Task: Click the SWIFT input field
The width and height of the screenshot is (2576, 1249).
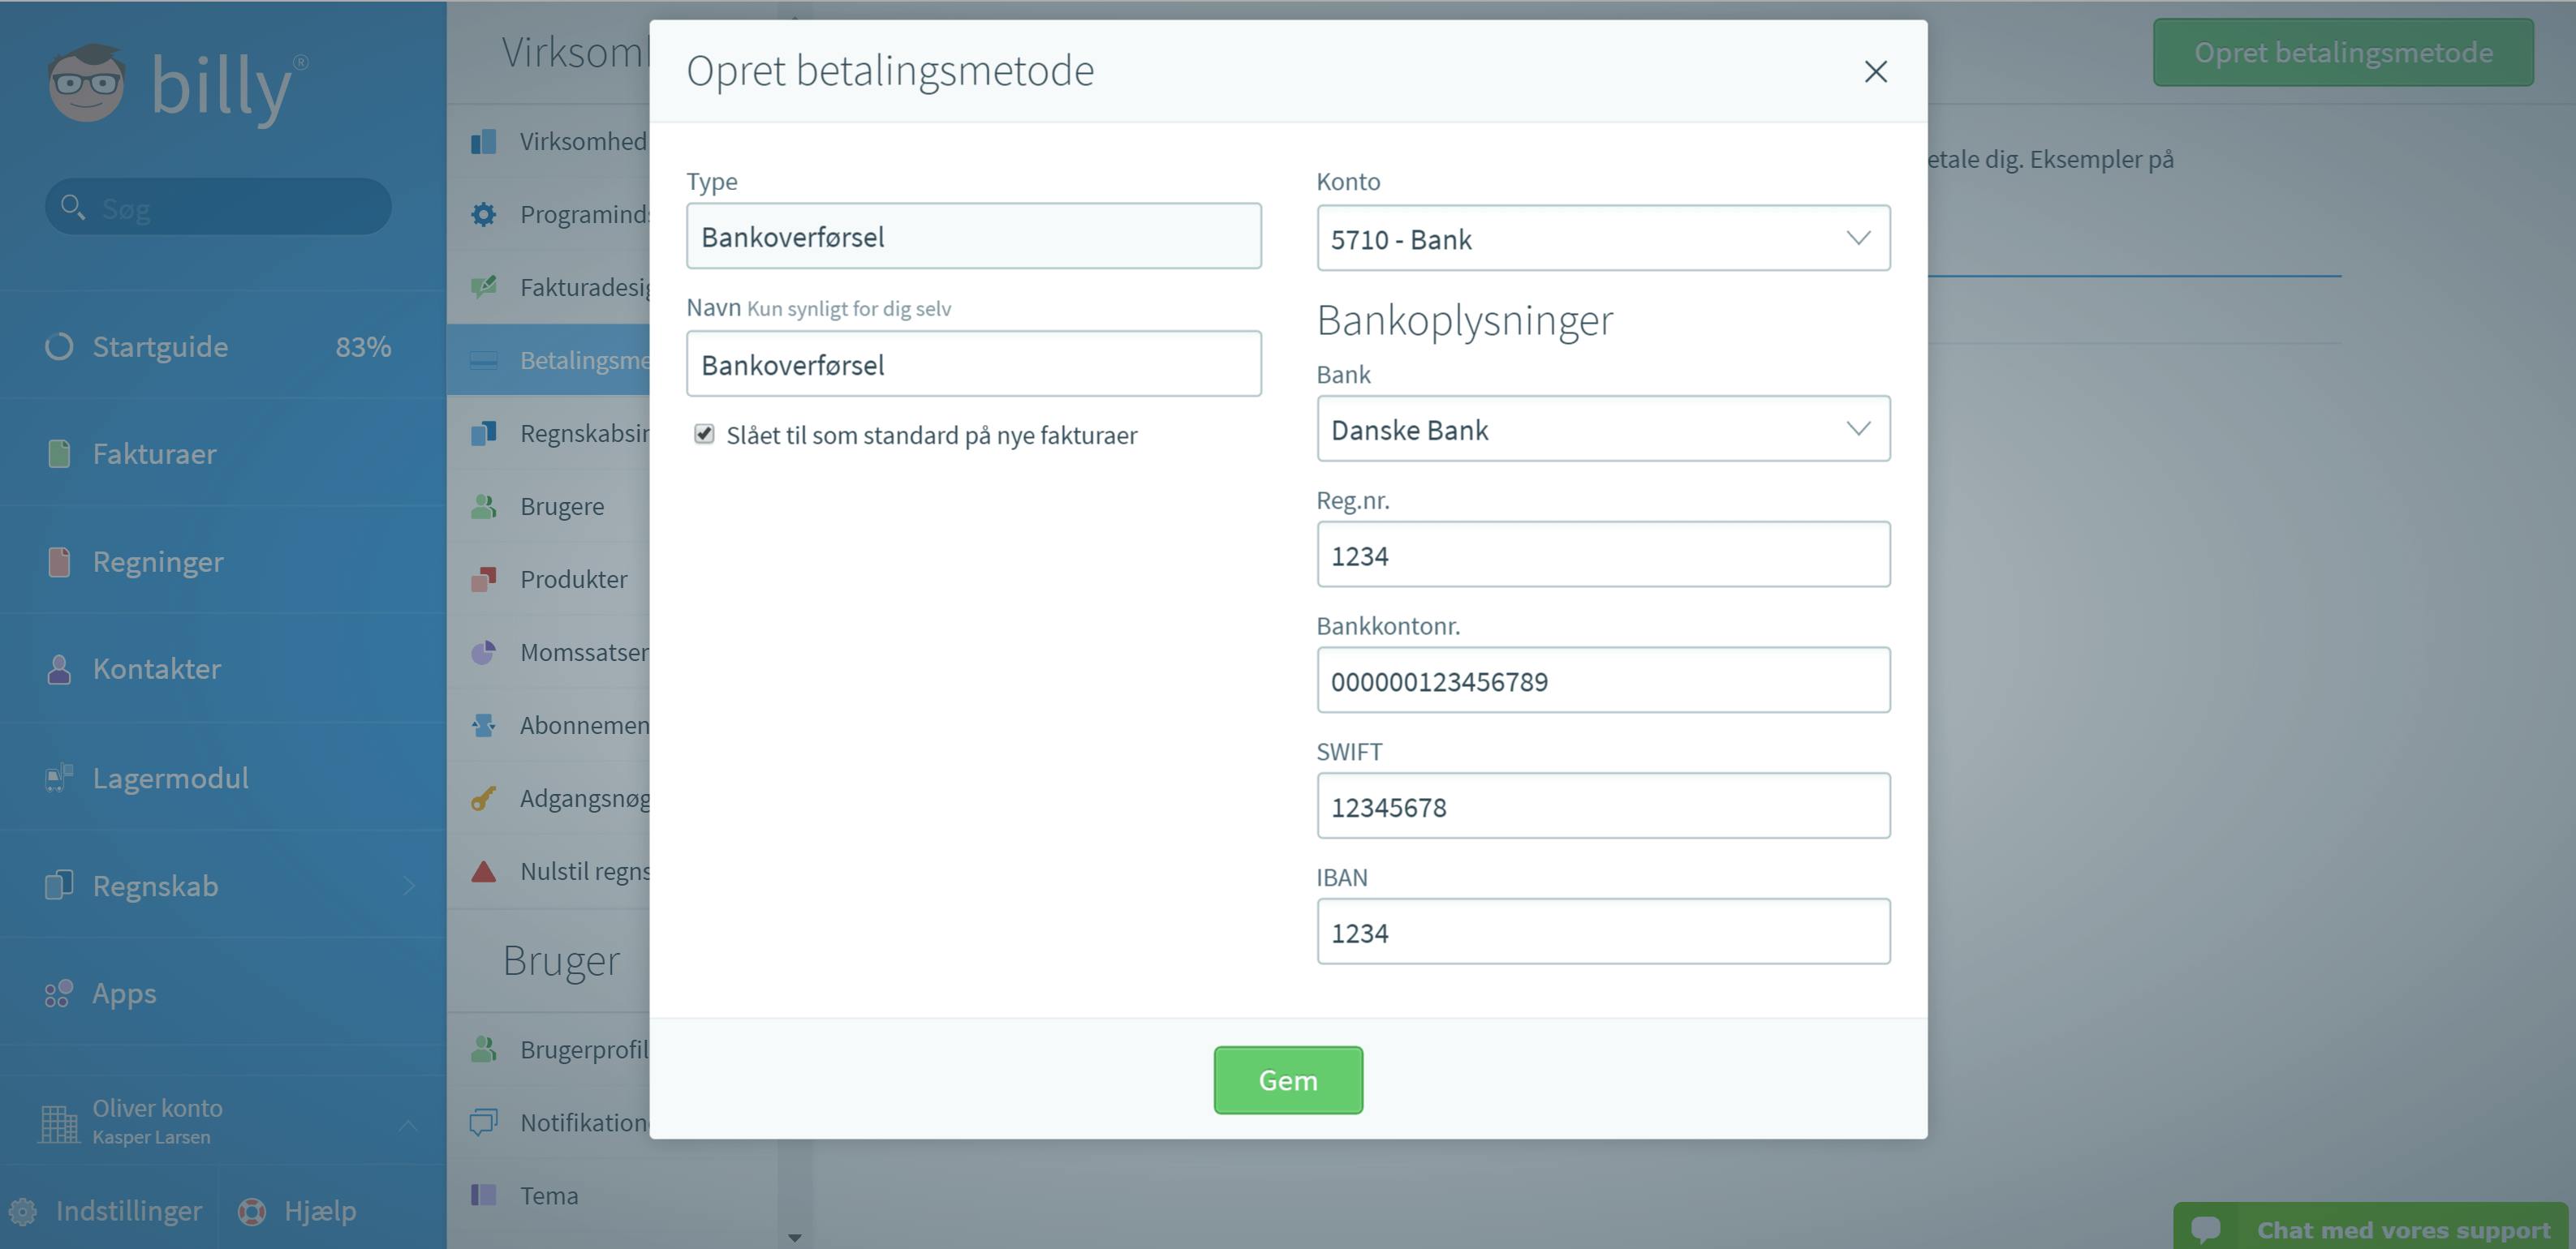Action: [x=1603, y=806]
